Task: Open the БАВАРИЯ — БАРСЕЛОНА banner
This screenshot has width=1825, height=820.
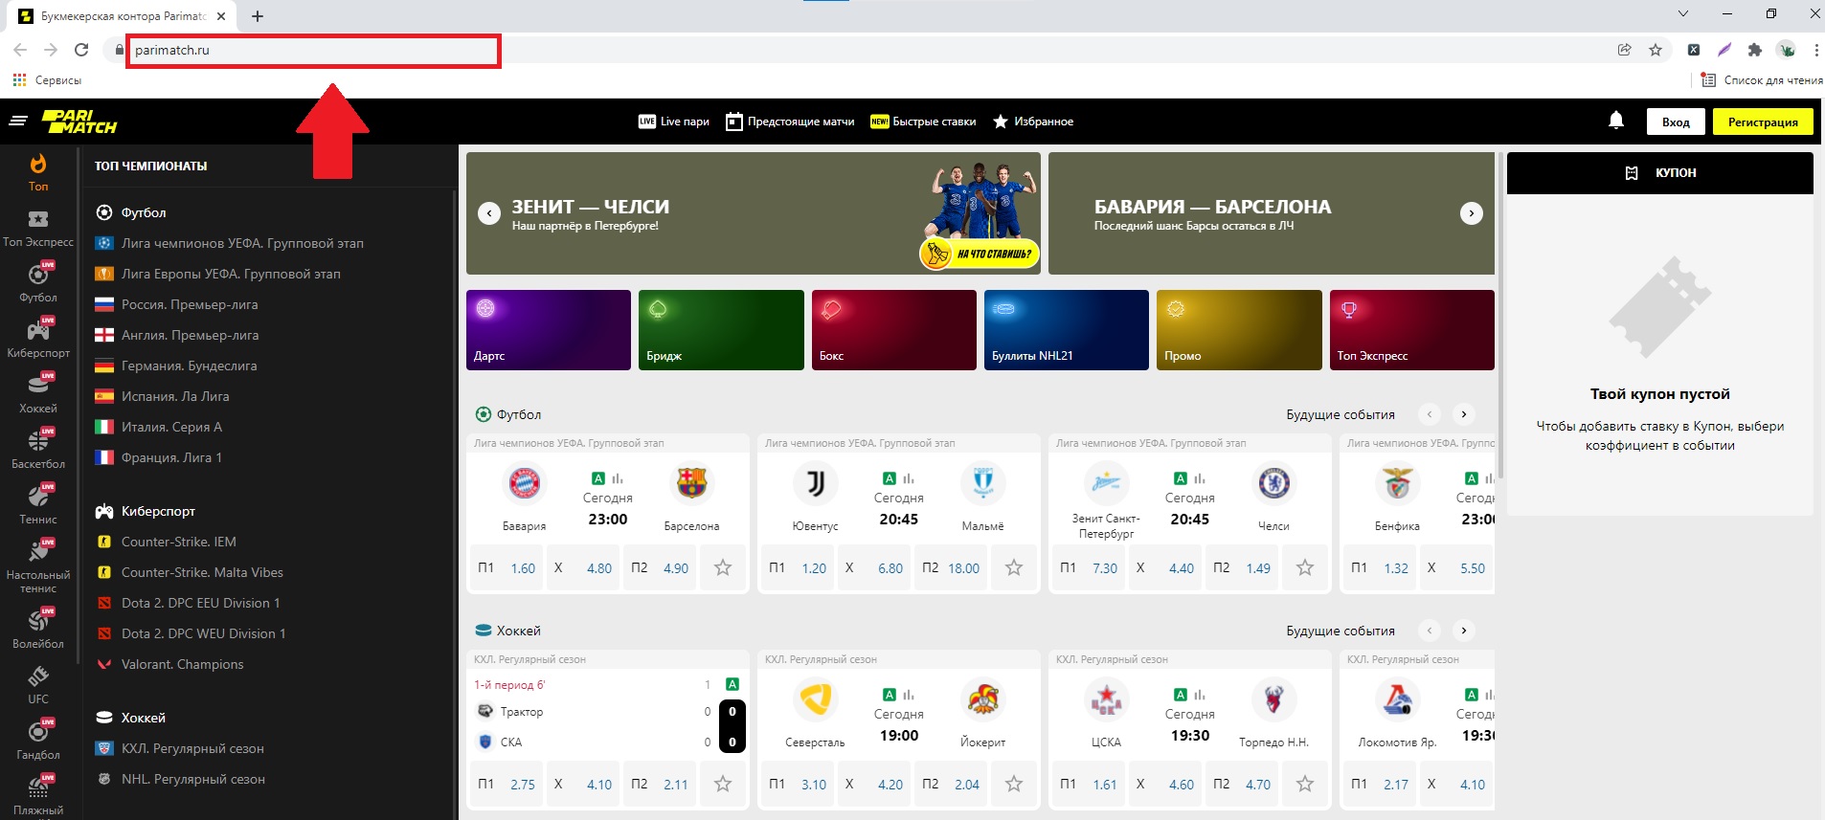Action: [1272, 213]
